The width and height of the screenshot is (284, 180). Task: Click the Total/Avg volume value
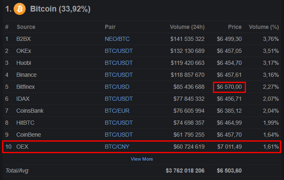click(x=185, y=171)
